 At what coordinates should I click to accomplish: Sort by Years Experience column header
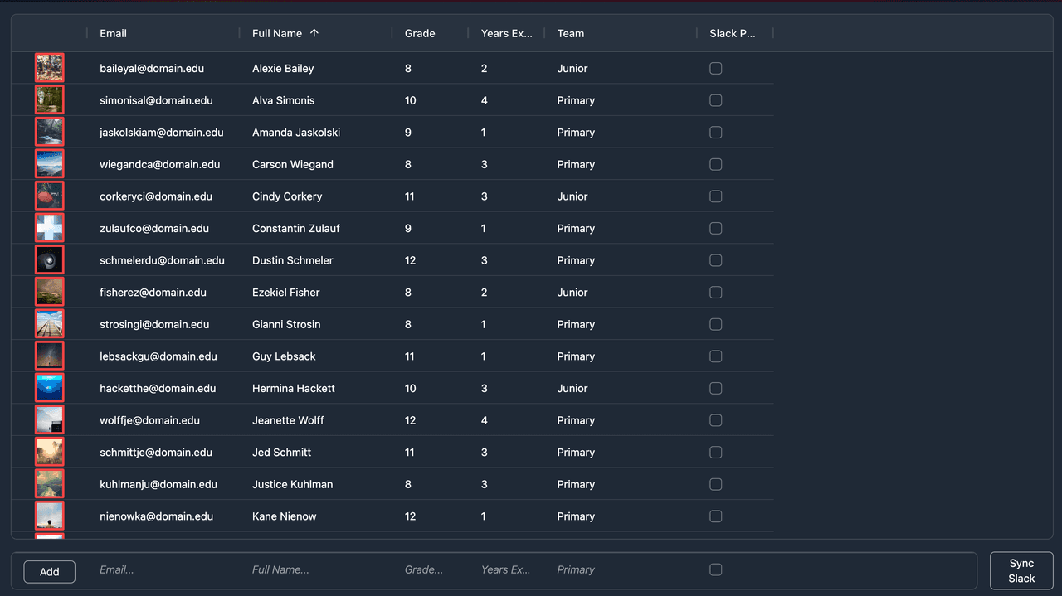coord(506,33)
